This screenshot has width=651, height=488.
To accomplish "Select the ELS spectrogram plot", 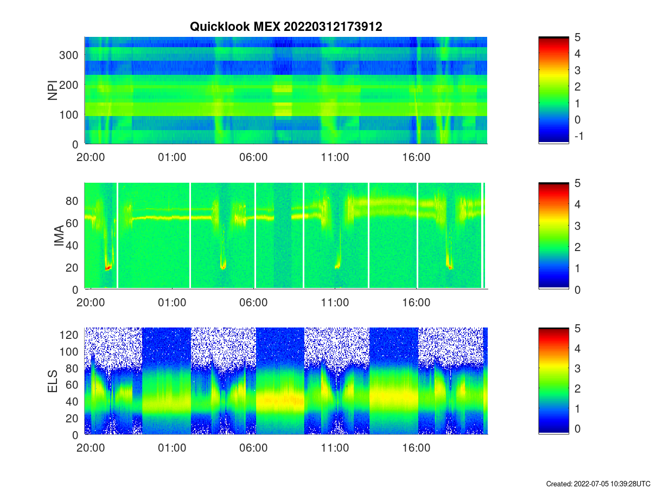I will pyautogui.click(x=286, y=381).
